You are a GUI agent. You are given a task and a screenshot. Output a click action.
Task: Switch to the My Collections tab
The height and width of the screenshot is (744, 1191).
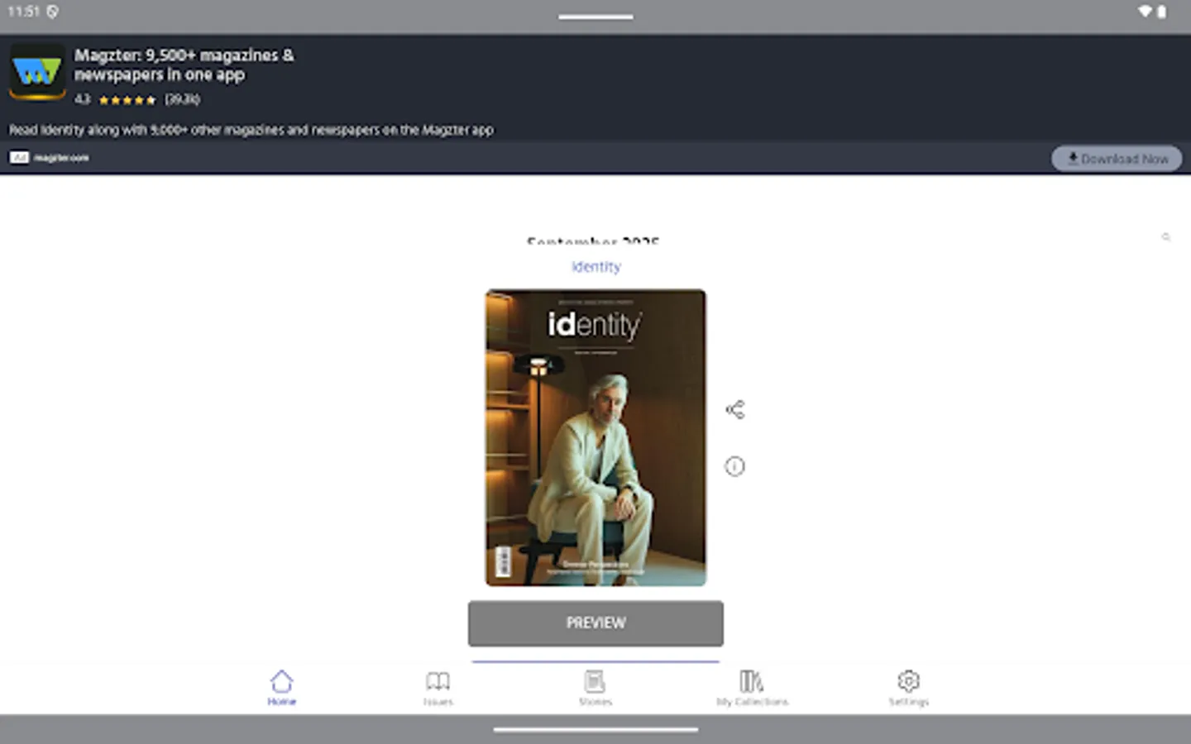751,686
